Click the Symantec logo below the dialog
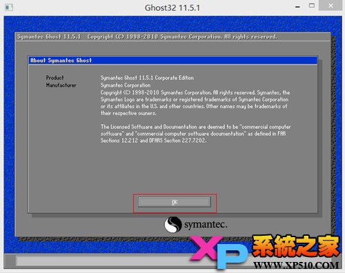The height and width of the screenshot is (273, 345). (196, 224)
